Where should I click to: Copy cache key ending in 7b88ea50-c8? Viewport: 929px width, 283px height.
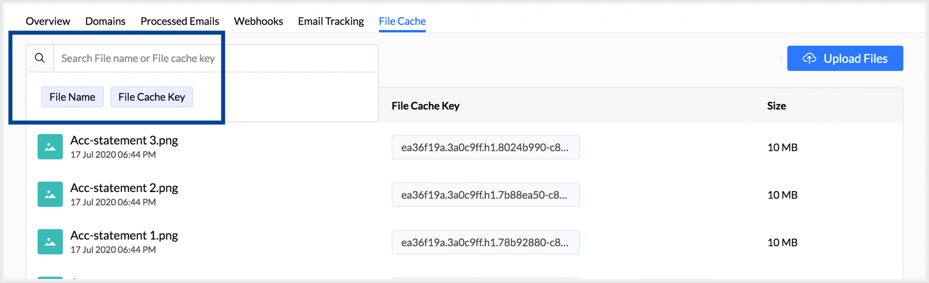pyautogui.click(x=485, y=195)
